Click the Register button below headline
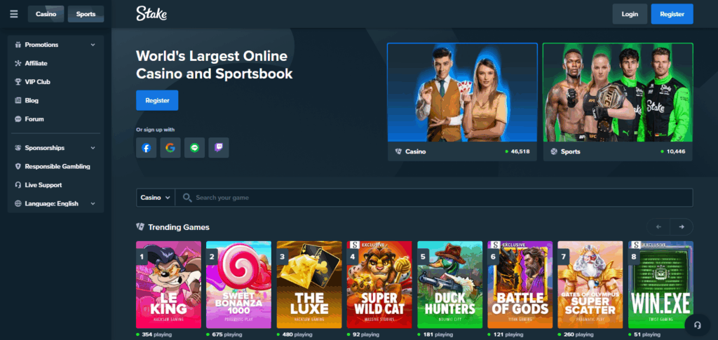 click(x=157, y=100)
